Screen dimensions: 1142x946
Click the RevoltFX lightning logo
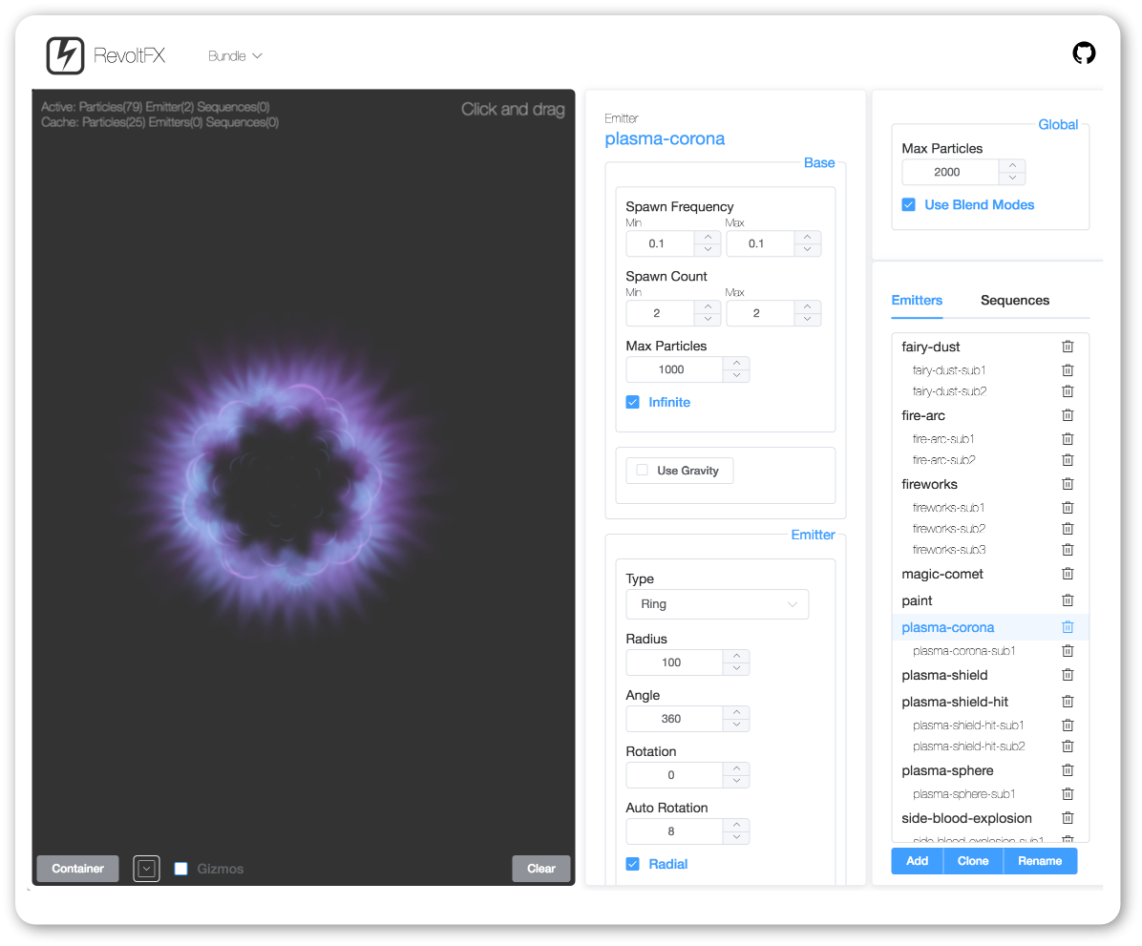pos(65,55)
